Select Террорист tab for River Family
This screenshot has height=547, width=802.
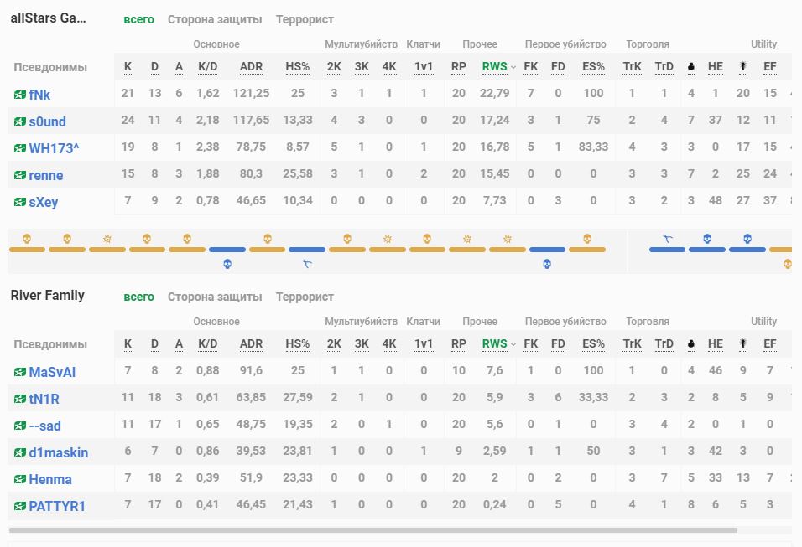(305, 297)
